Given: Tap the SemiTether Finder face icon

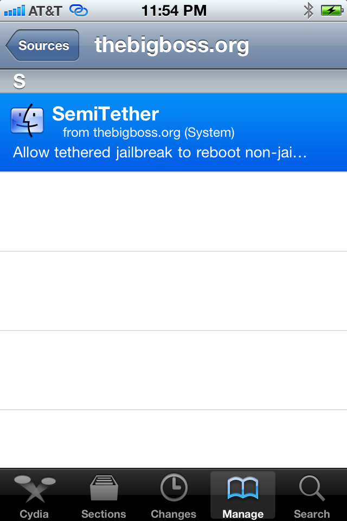Looking at the screenshot, I should [27, 120].
